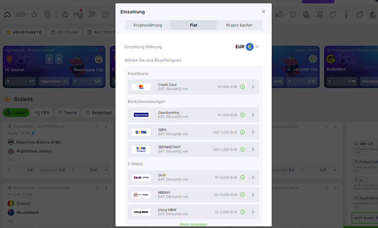Show info icon for SEPA
The width and height of the screenshot is (378, 228).
pos(242,133)
